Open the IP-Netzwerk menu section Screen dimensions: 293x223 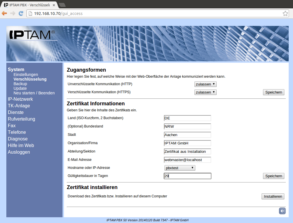click(x=20, y=99)
